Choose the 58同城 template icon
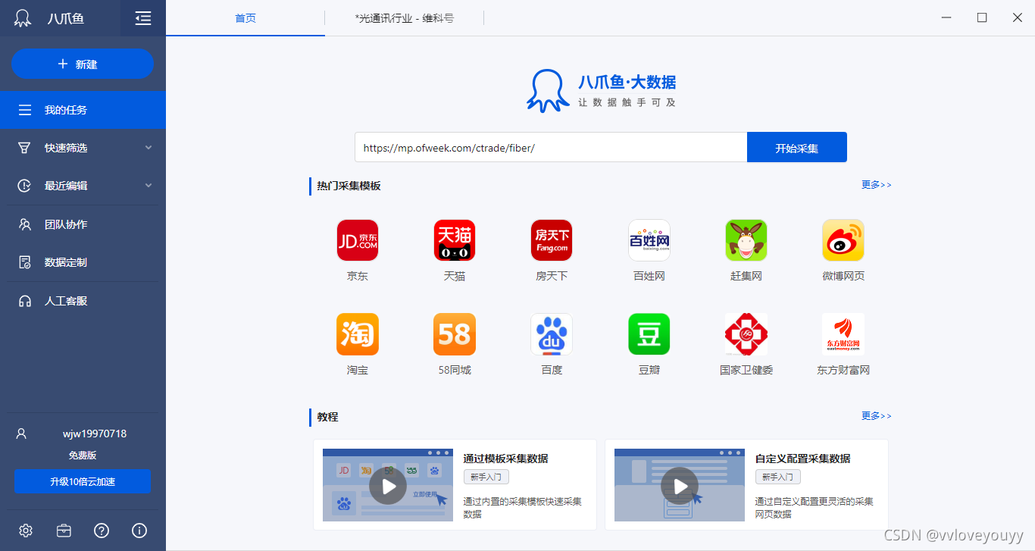The width and height of the screenshot is (1035, 551). [455, 334]
